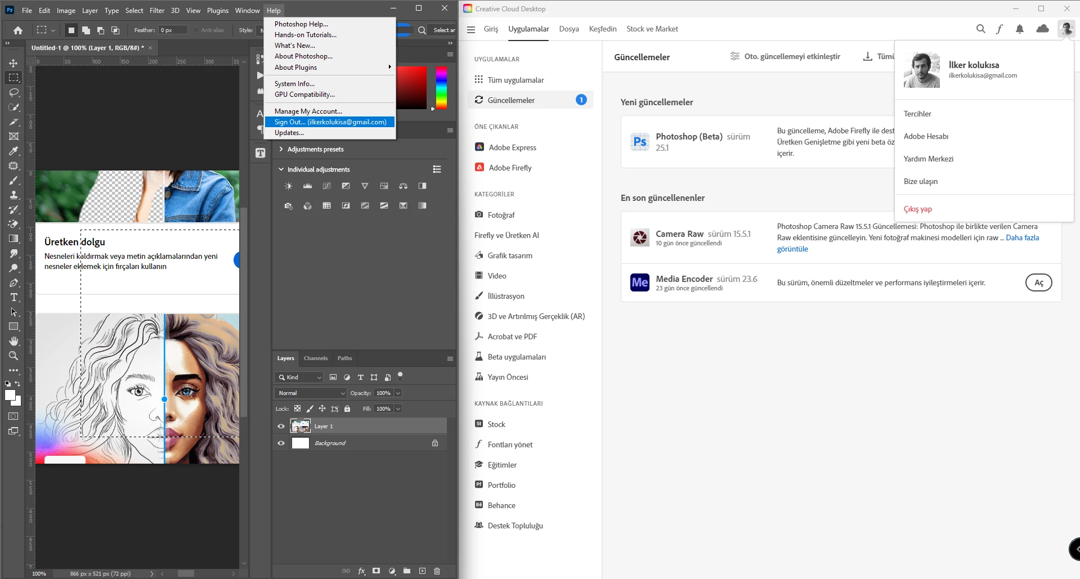This screenshot has width=1080, height=579.
Task: Toggle lock transparent pixels
Action: click(x=297, y=409)
